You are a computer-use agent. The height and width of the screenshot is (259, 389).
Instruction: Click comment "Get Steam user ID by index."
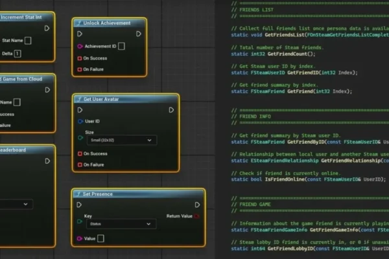coord(273,67)
